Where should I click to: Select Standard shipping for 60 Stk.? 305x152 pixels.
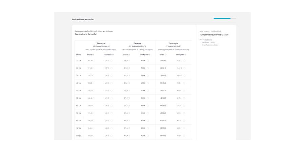pyautogui.click(x=111, y=106)
